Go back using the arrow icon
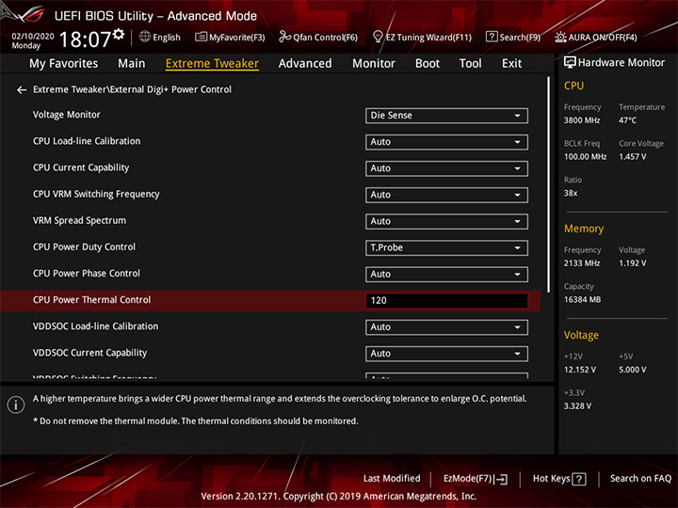Image resolution: width=678 pixels, height=508 pixels. point(21,90)
